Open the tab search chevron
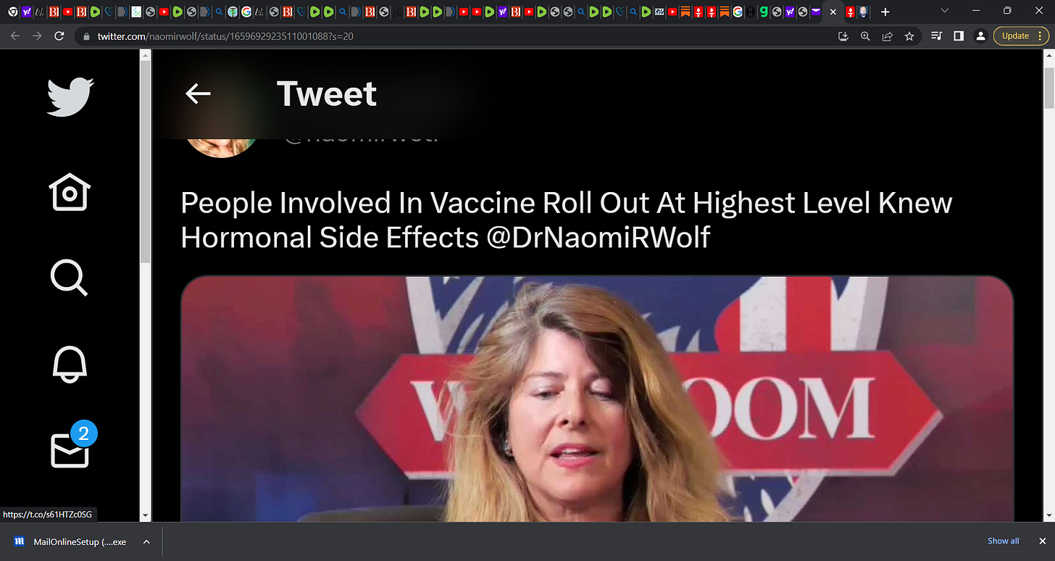 pos(944,10)
